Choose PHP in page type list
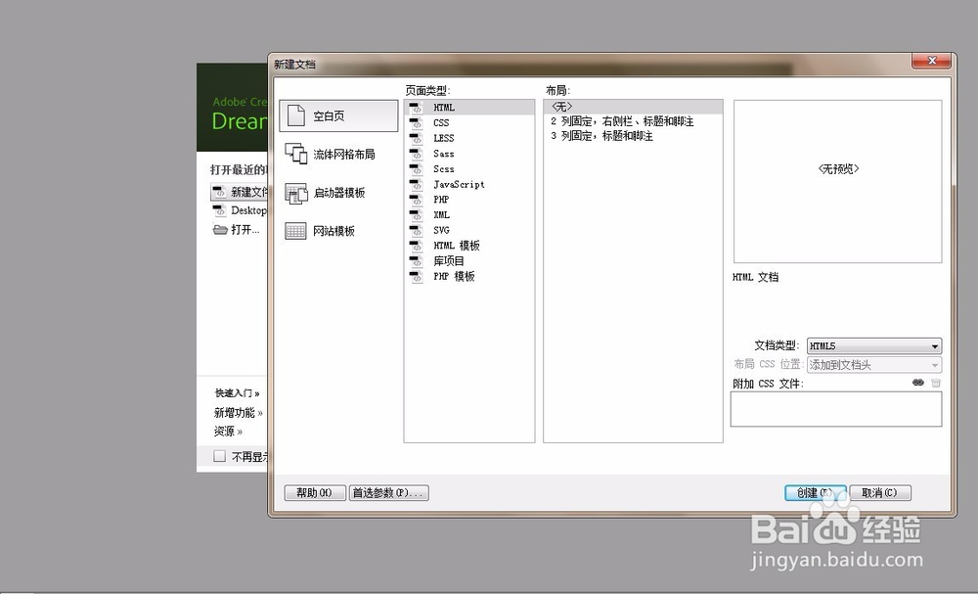This screenshot has width=978, height=594. 469,200
